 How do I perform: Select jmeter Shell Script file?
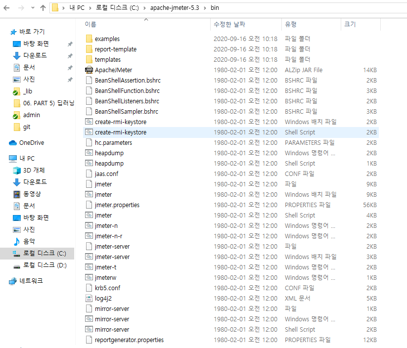tap(231, 216)
